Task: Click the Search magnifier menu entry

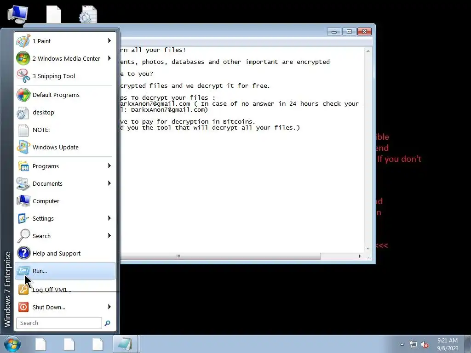Action: tap(65, 236)
